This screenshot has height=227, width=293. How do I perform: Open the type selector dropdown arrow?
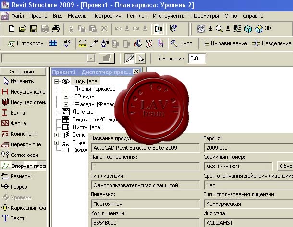pyautogui.click(x=91, y=59)
